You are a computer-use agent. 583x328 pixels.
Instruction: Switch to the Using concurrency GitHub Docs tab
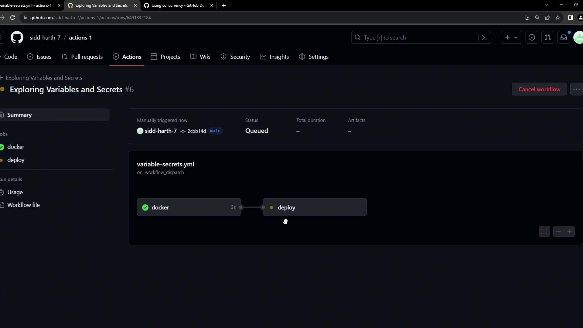178,5
